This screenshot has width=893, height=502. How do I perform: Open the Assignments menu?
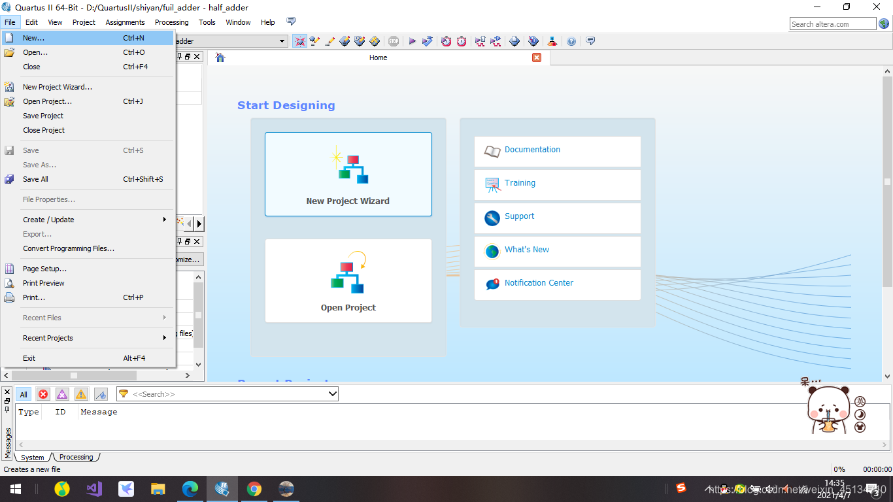point(125,22)
